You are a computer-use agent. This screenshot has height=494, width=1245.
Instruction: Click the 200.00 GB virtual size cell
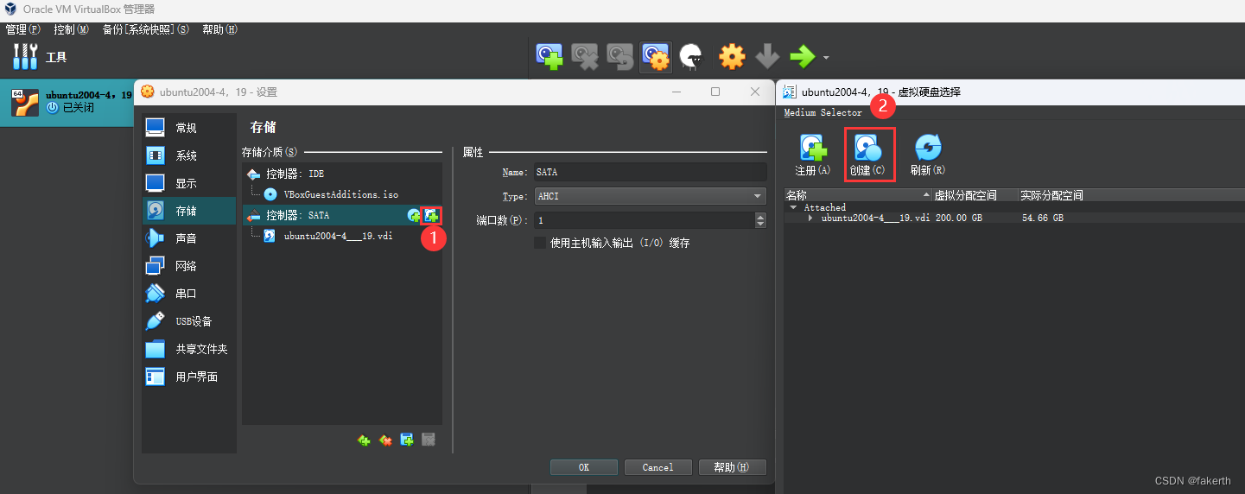coord(958,218)
